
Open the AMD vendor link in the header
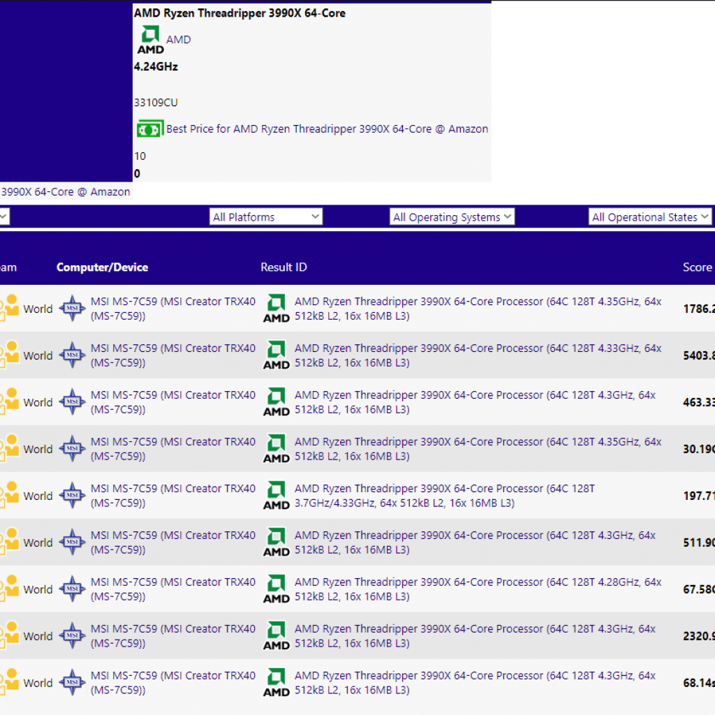(x=179, y=40)
